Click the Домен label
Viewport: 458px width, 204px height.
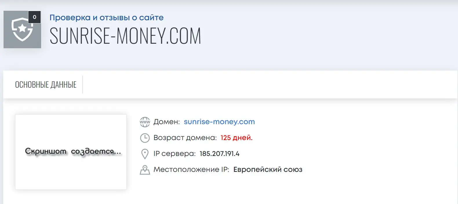(167, 122)
